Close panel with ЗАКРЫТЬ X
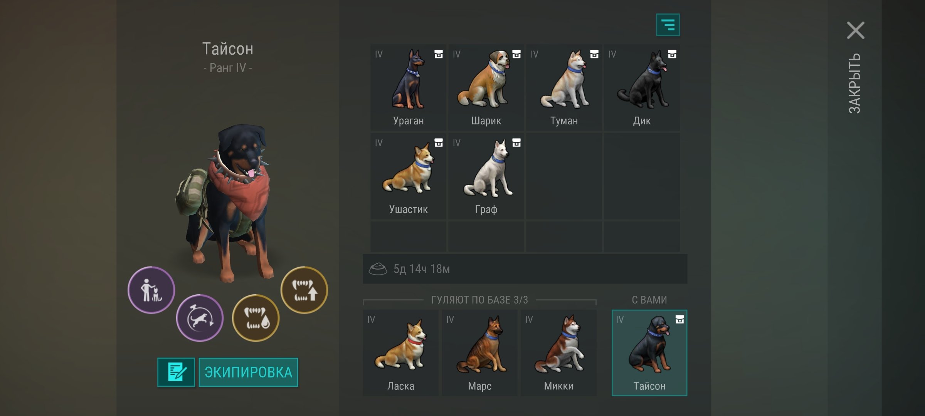This screenshot has height=416, width=925. coord(856,30)
